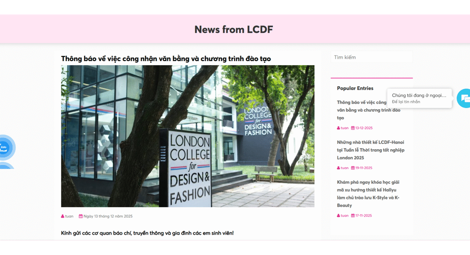Click the user icon beside tuan dated 19-11-2025
Image resolution: width=470 pixels, height=255 pixels.
pos(338,168)
